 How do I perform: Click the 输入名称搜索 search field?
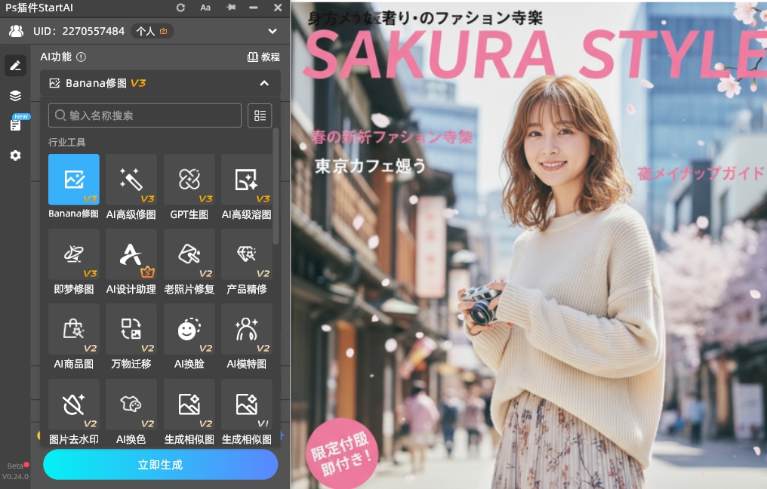pos(145,115)
